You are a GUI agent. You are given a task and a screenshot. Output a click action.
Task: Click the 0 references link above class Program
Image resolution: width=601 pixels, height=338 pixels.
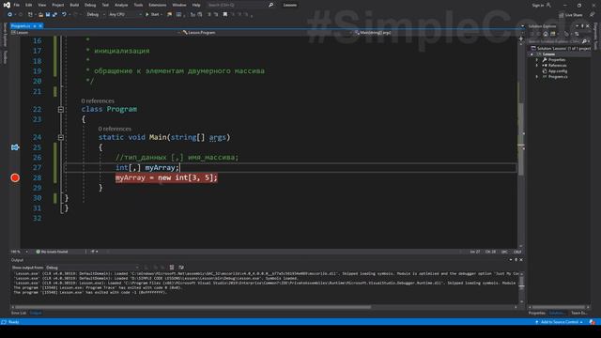[98, 101]
